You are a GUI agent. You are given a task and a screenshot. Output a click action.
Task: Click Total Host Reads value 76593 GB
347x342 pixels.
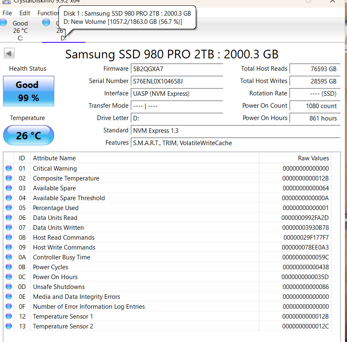pyautogui.click(x=315, y=69)
